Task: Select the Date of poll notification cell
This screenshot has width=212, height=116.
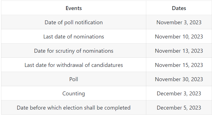Action: click(x=74, y=22)
